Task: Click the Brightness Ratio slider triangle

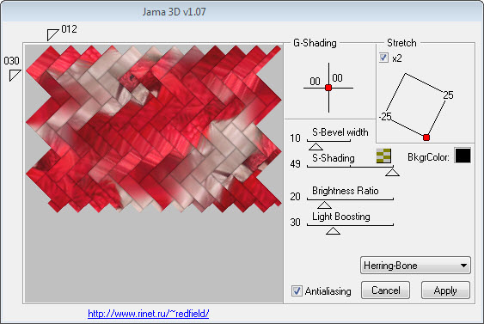Action: (324, 205)
